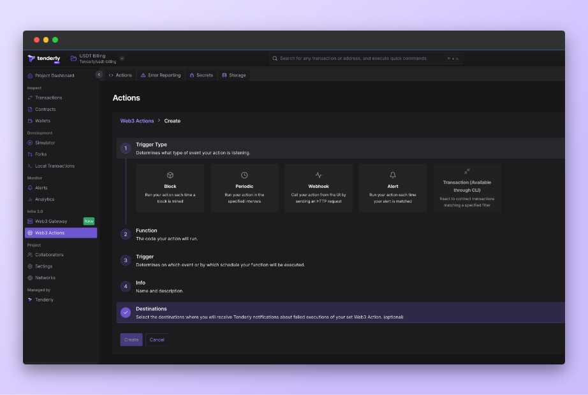588x395 pixels.
Task: Click the Analytics bar chart icon
Action: [x=30, y=199]
